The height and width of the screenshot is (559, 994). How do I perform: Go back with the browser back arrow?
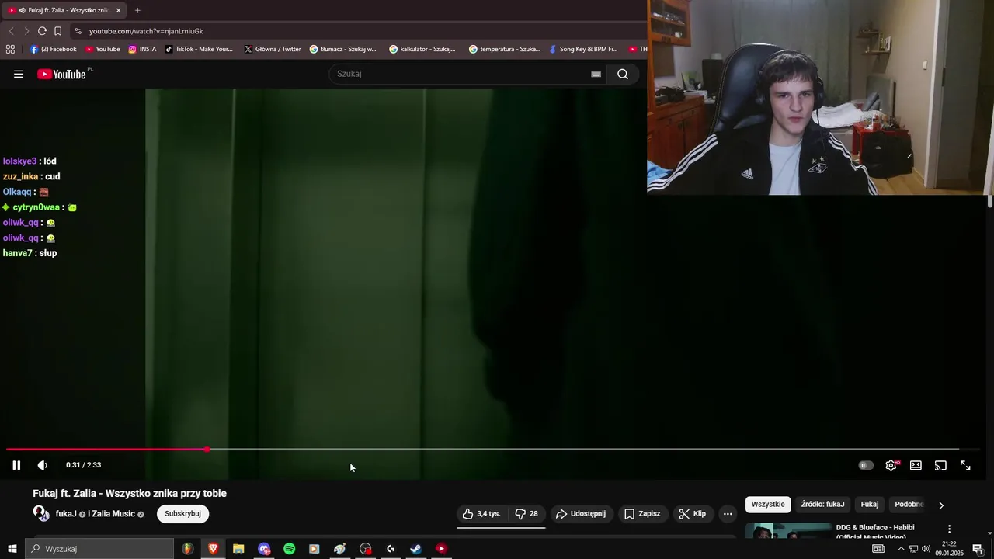[11, 31]
